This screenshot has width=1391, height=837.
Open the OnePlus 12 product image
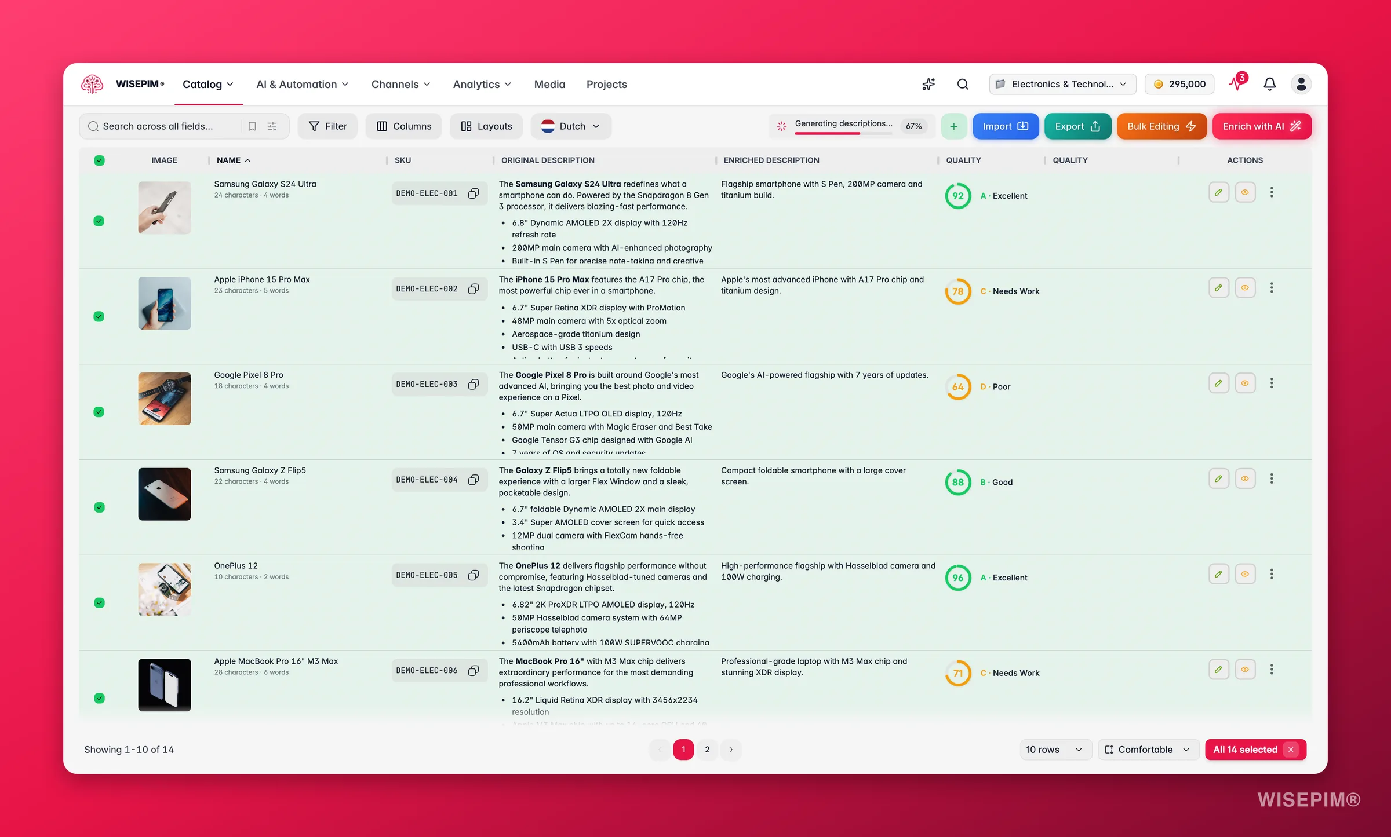click(x=165, y=590)
